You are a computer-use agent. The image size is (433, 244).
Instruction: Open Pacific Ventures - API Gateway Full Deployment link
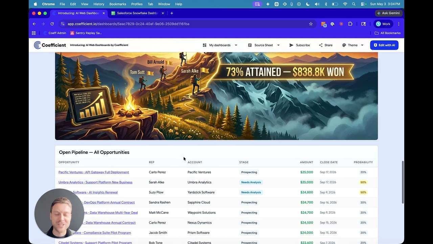coord(94,172)
